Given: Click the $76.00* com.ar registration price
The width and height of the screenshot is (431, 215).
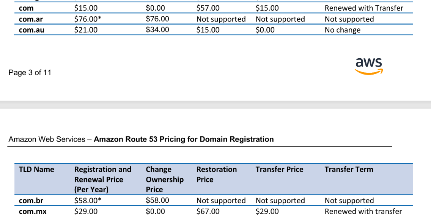Looking at the screenshot, I should pos(88,19).
